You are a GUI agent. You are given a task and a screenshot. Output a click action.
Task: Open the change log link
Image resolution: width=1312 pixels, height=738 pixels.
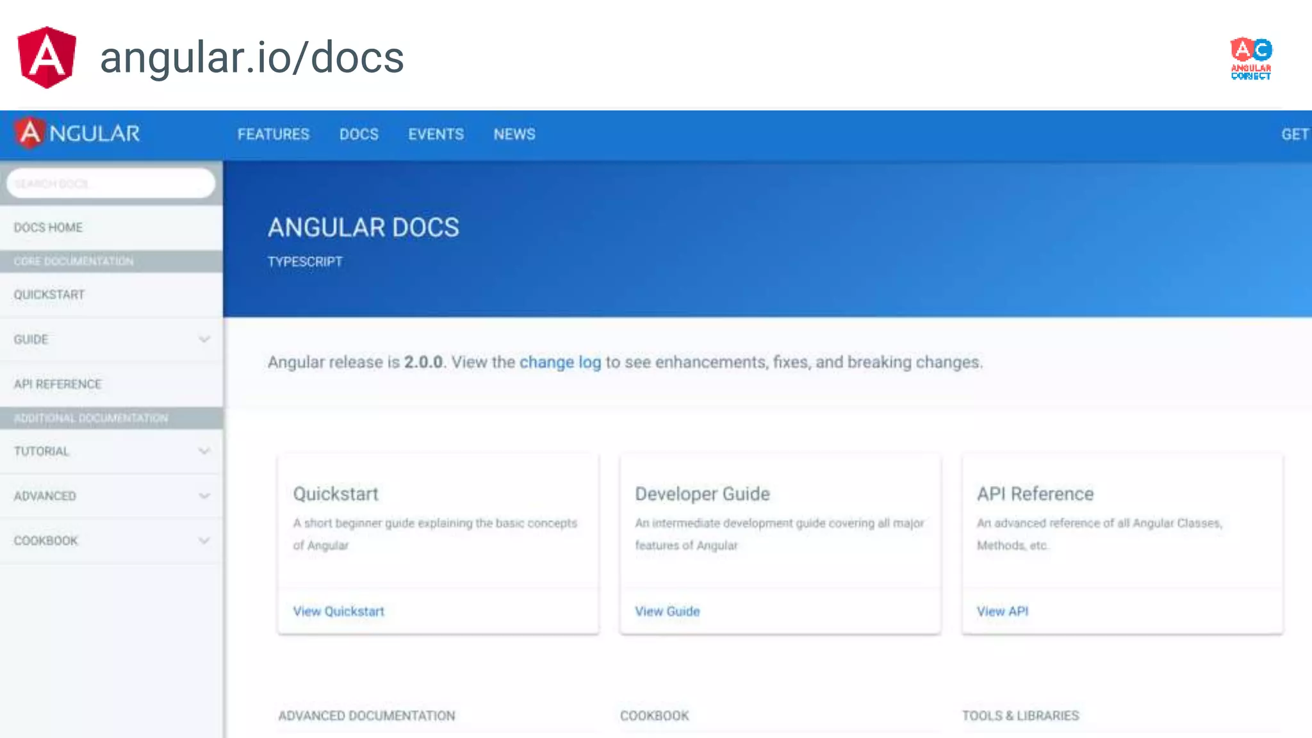point(561,363)
